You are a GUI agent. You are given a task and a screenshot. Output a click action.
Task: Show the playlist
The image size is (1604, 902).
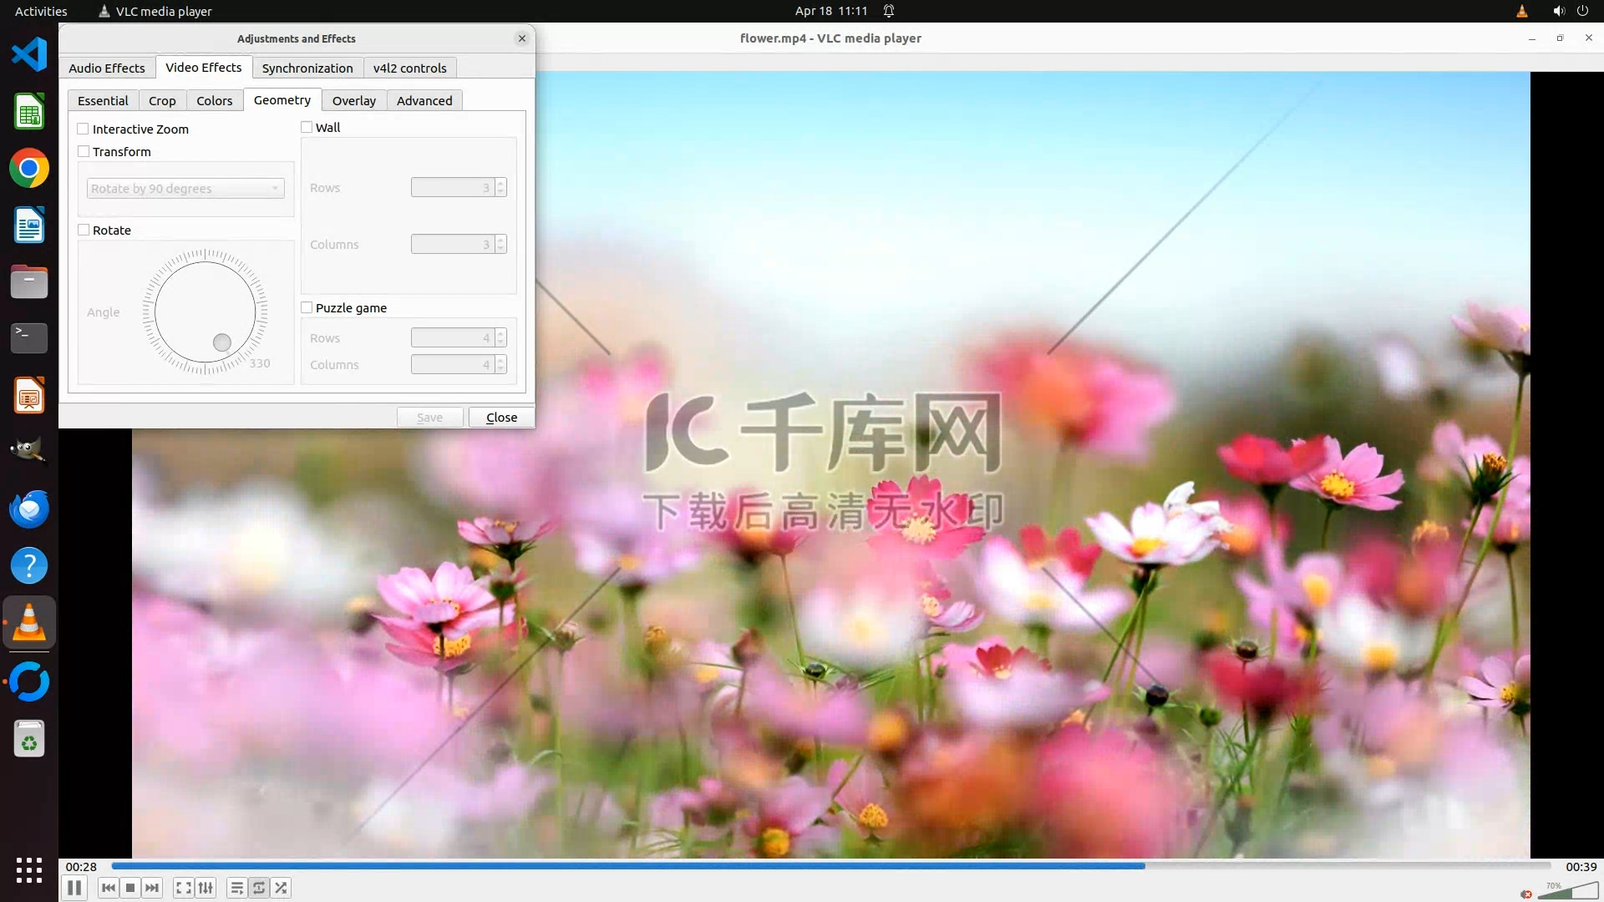click(x=237, y=888)
